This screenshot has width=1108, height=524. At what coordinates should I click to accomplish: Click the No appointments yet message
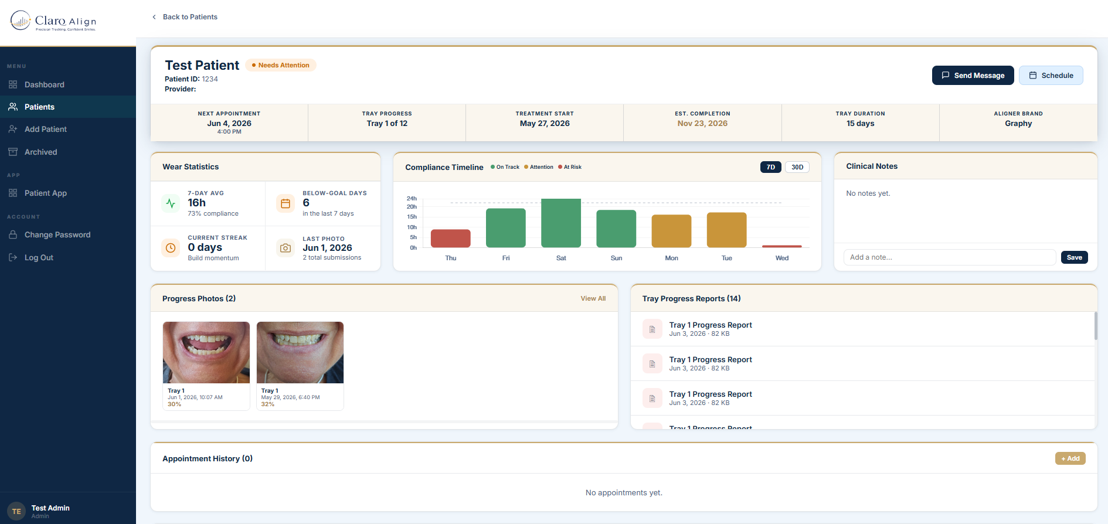(x=624, y=493)
